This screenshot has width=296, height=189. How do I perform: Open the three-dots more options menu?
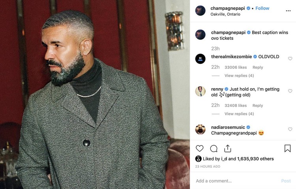click(288, 11)
